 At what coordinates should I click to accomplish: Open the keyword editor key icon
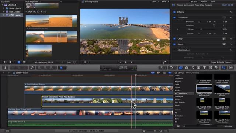32,68
